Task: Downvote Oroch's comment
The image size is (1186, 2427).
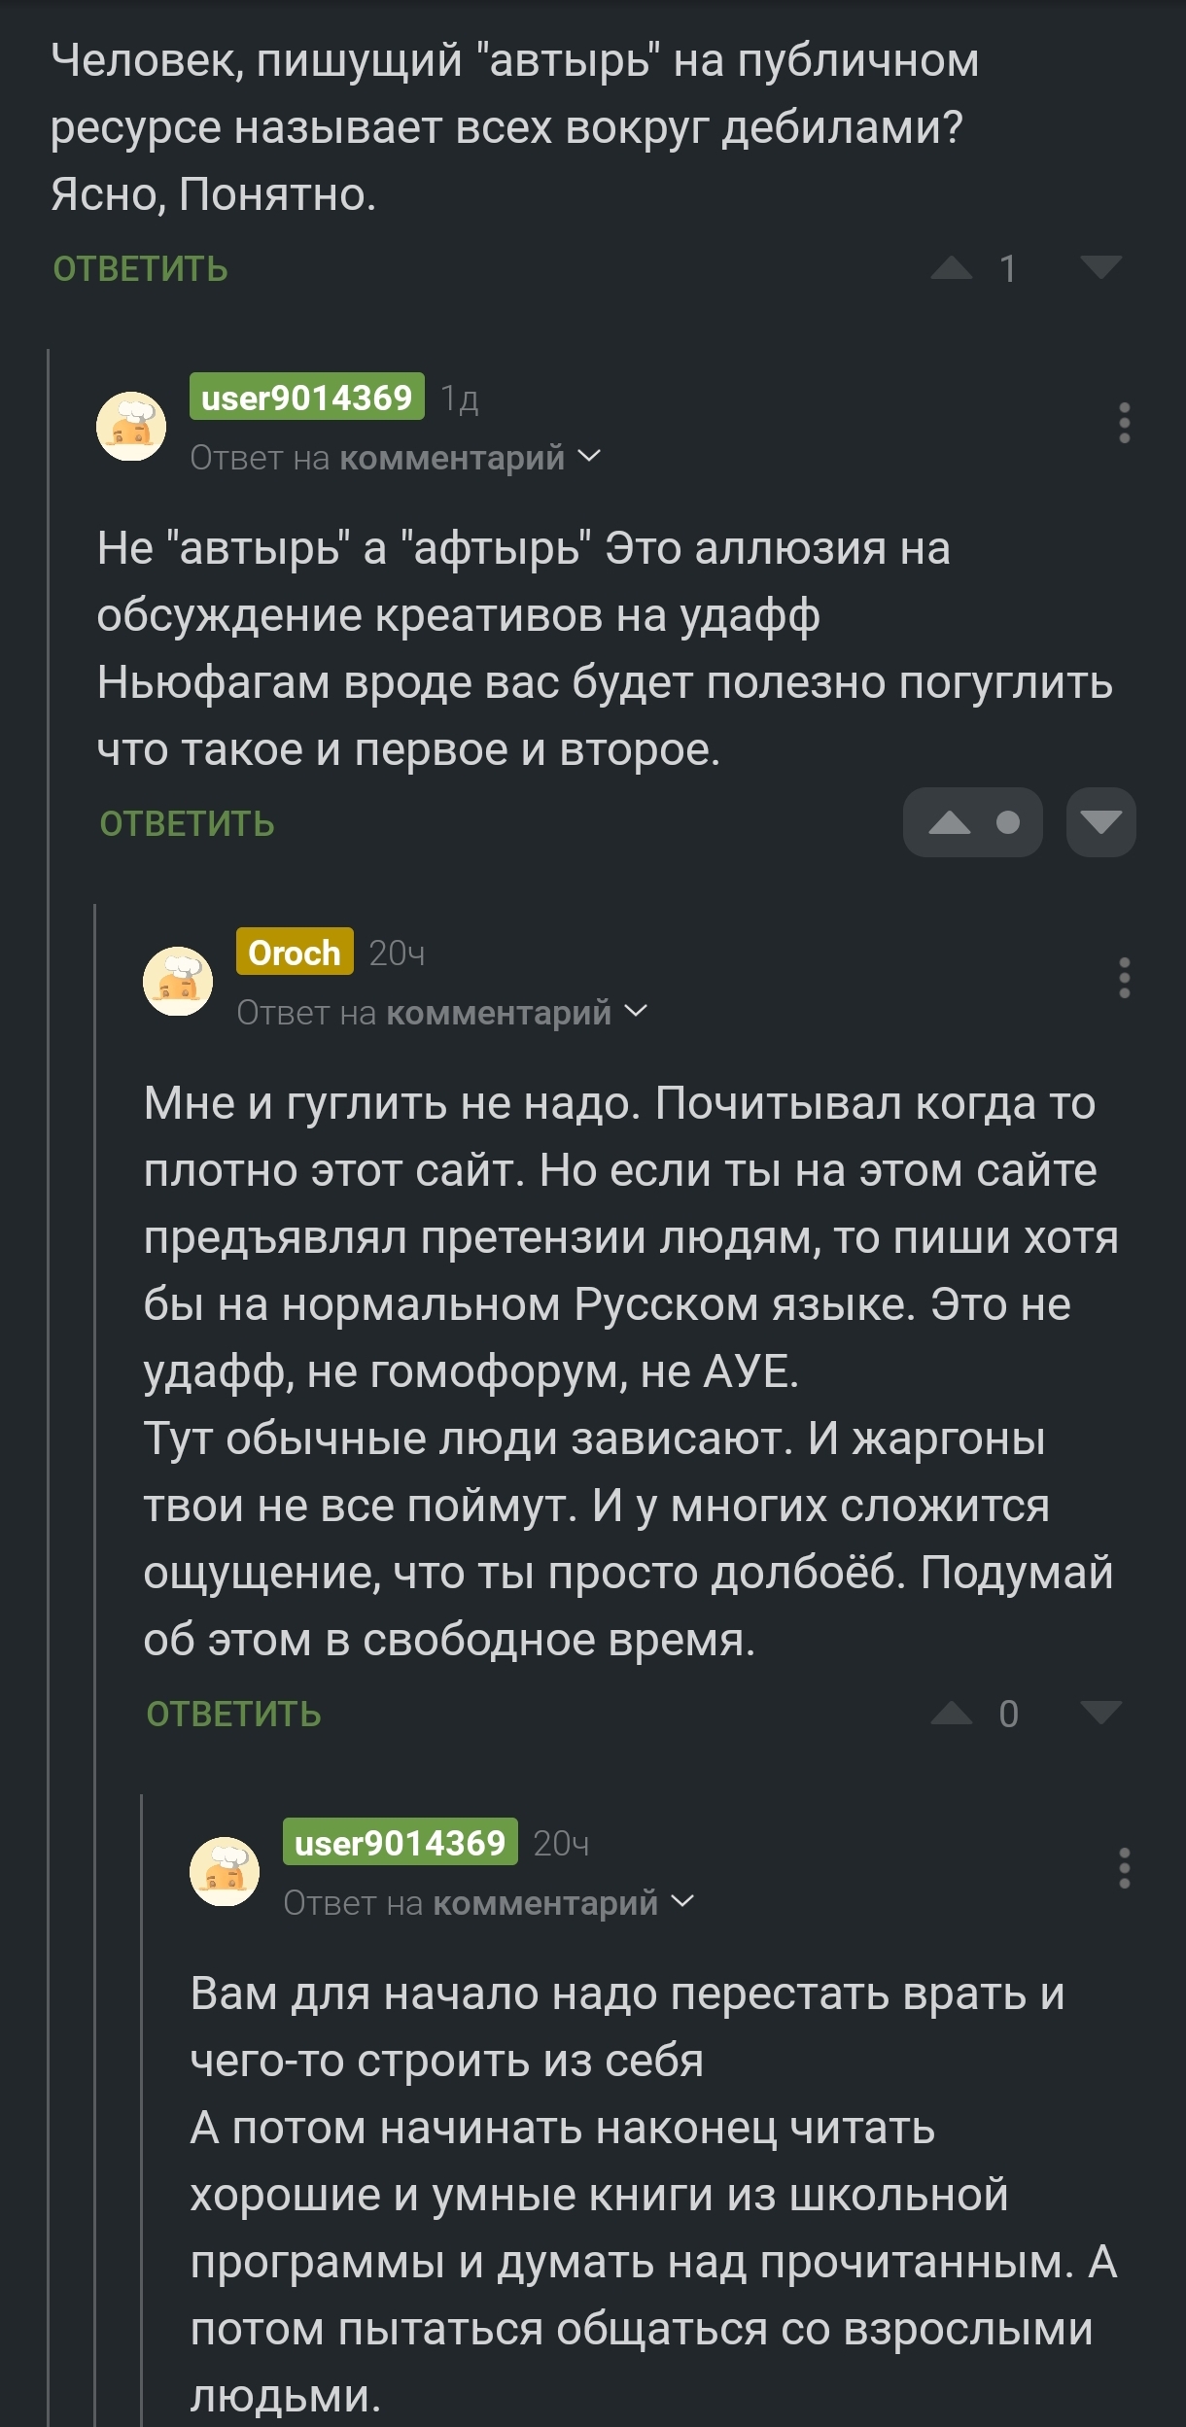Action: 1100,1714
